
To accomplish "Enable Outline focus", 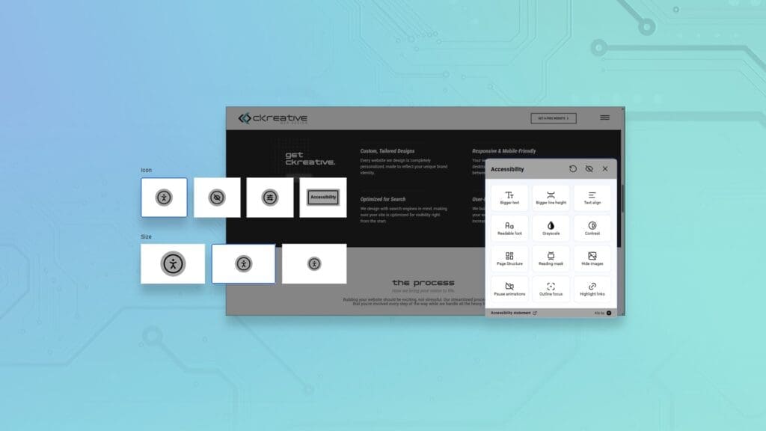I will click(551, 289).
